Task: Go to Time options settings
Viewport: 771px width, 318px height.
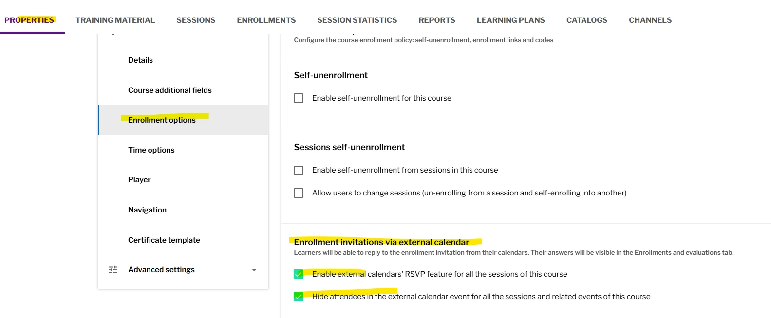Action: (151, 150)
